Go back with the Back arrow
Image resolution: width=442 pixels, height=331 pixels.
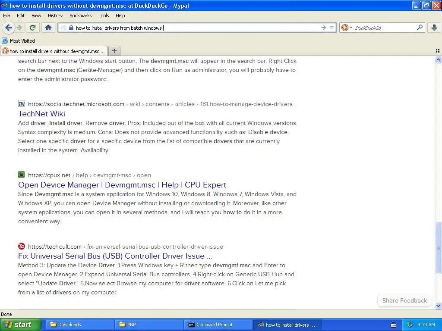point(9,28)
